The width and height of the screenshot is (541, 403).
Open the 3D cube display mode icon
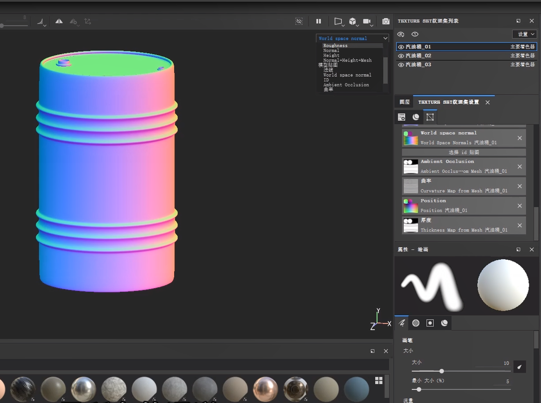353,21
